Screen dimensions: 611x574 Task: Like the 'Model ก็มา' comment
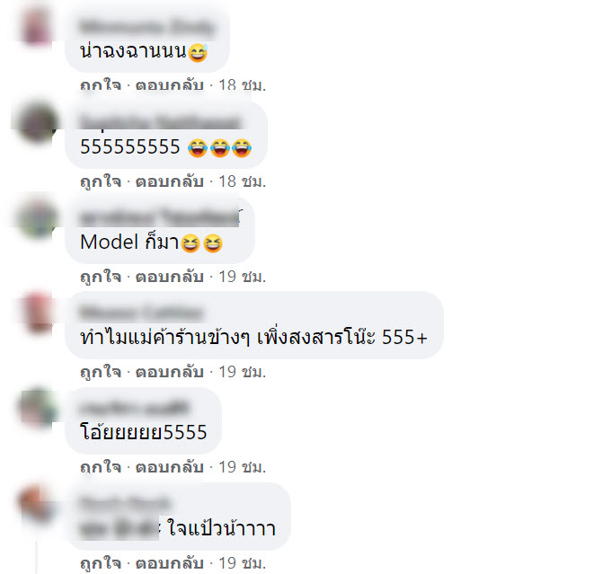point(101,277)
